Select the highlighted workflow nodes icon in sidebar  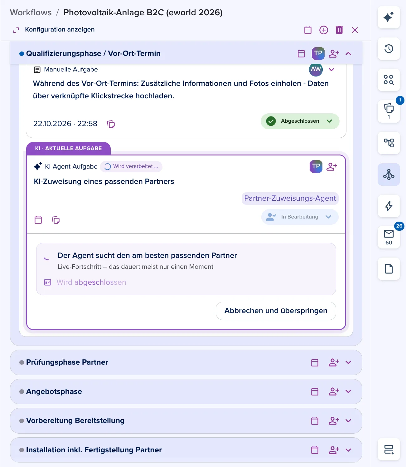click(389, 175)
